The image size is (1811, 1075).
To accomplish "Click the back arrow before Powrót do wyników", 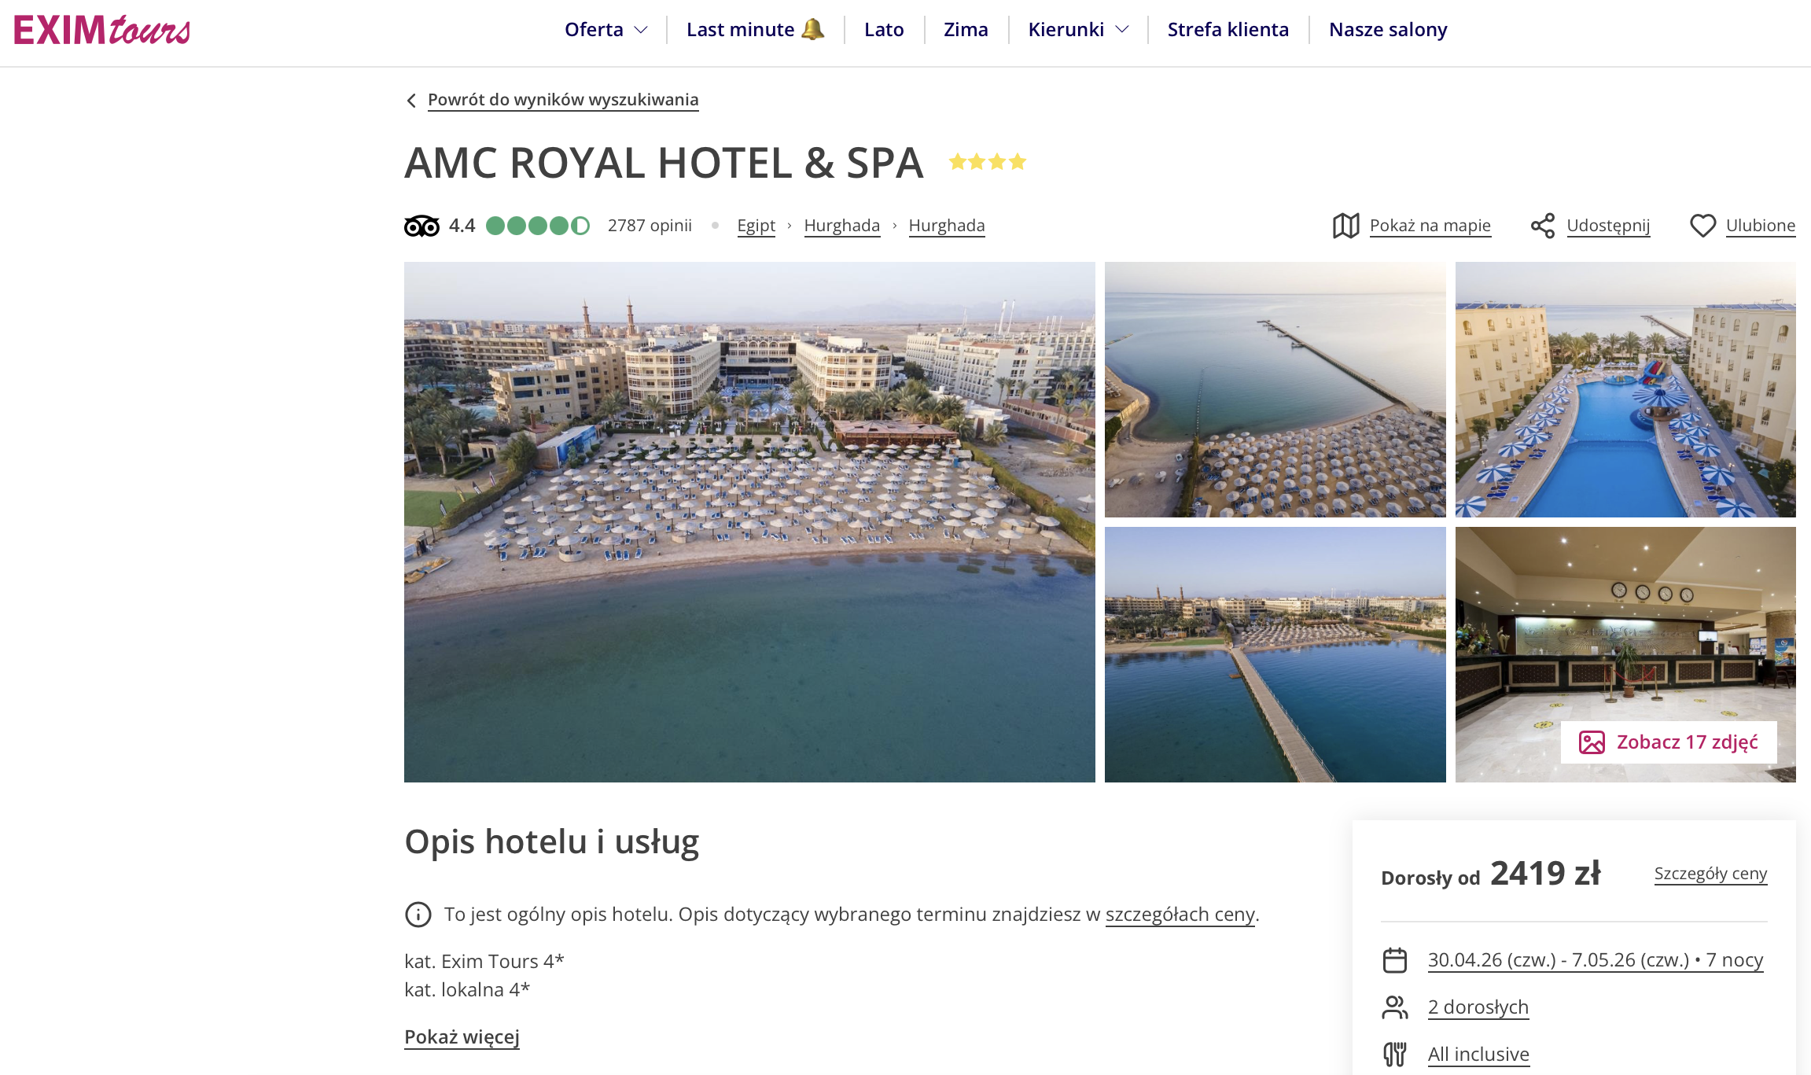I will click(x=411, y=101).
